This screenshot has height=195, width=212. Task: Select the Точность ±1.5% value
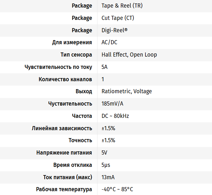(108, 140)
